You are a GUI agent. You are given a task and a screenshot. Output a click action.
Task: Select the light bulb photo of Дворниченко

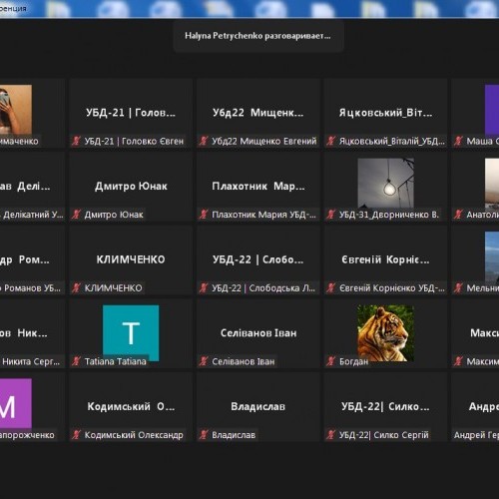tap(386, 183)
